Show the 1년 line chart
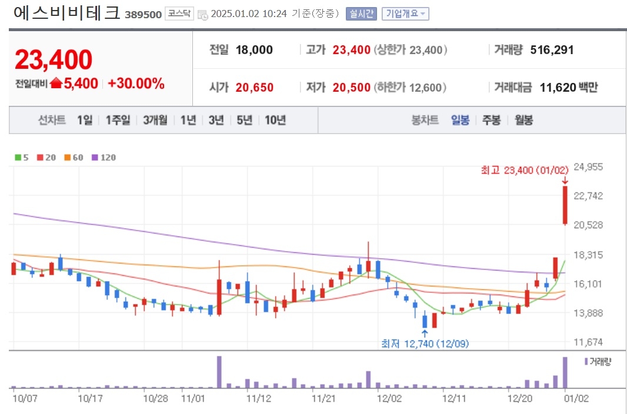627x414 pixels. (x=188, y=120)
